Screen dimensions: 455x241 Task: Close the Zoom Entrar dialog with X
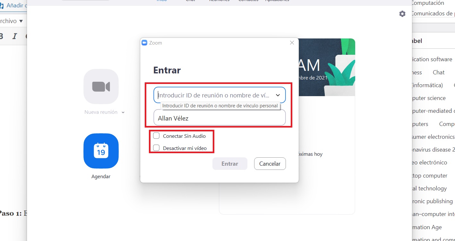(292, 43)
